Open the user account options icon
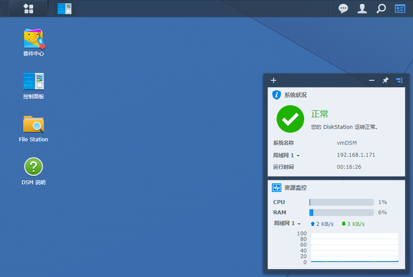 [362, 9]
